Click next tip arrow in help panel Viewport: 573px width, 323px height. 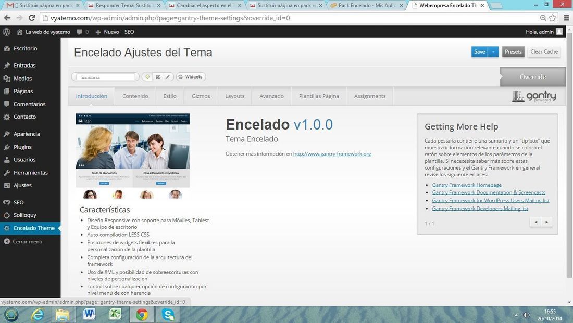(546, 222)
